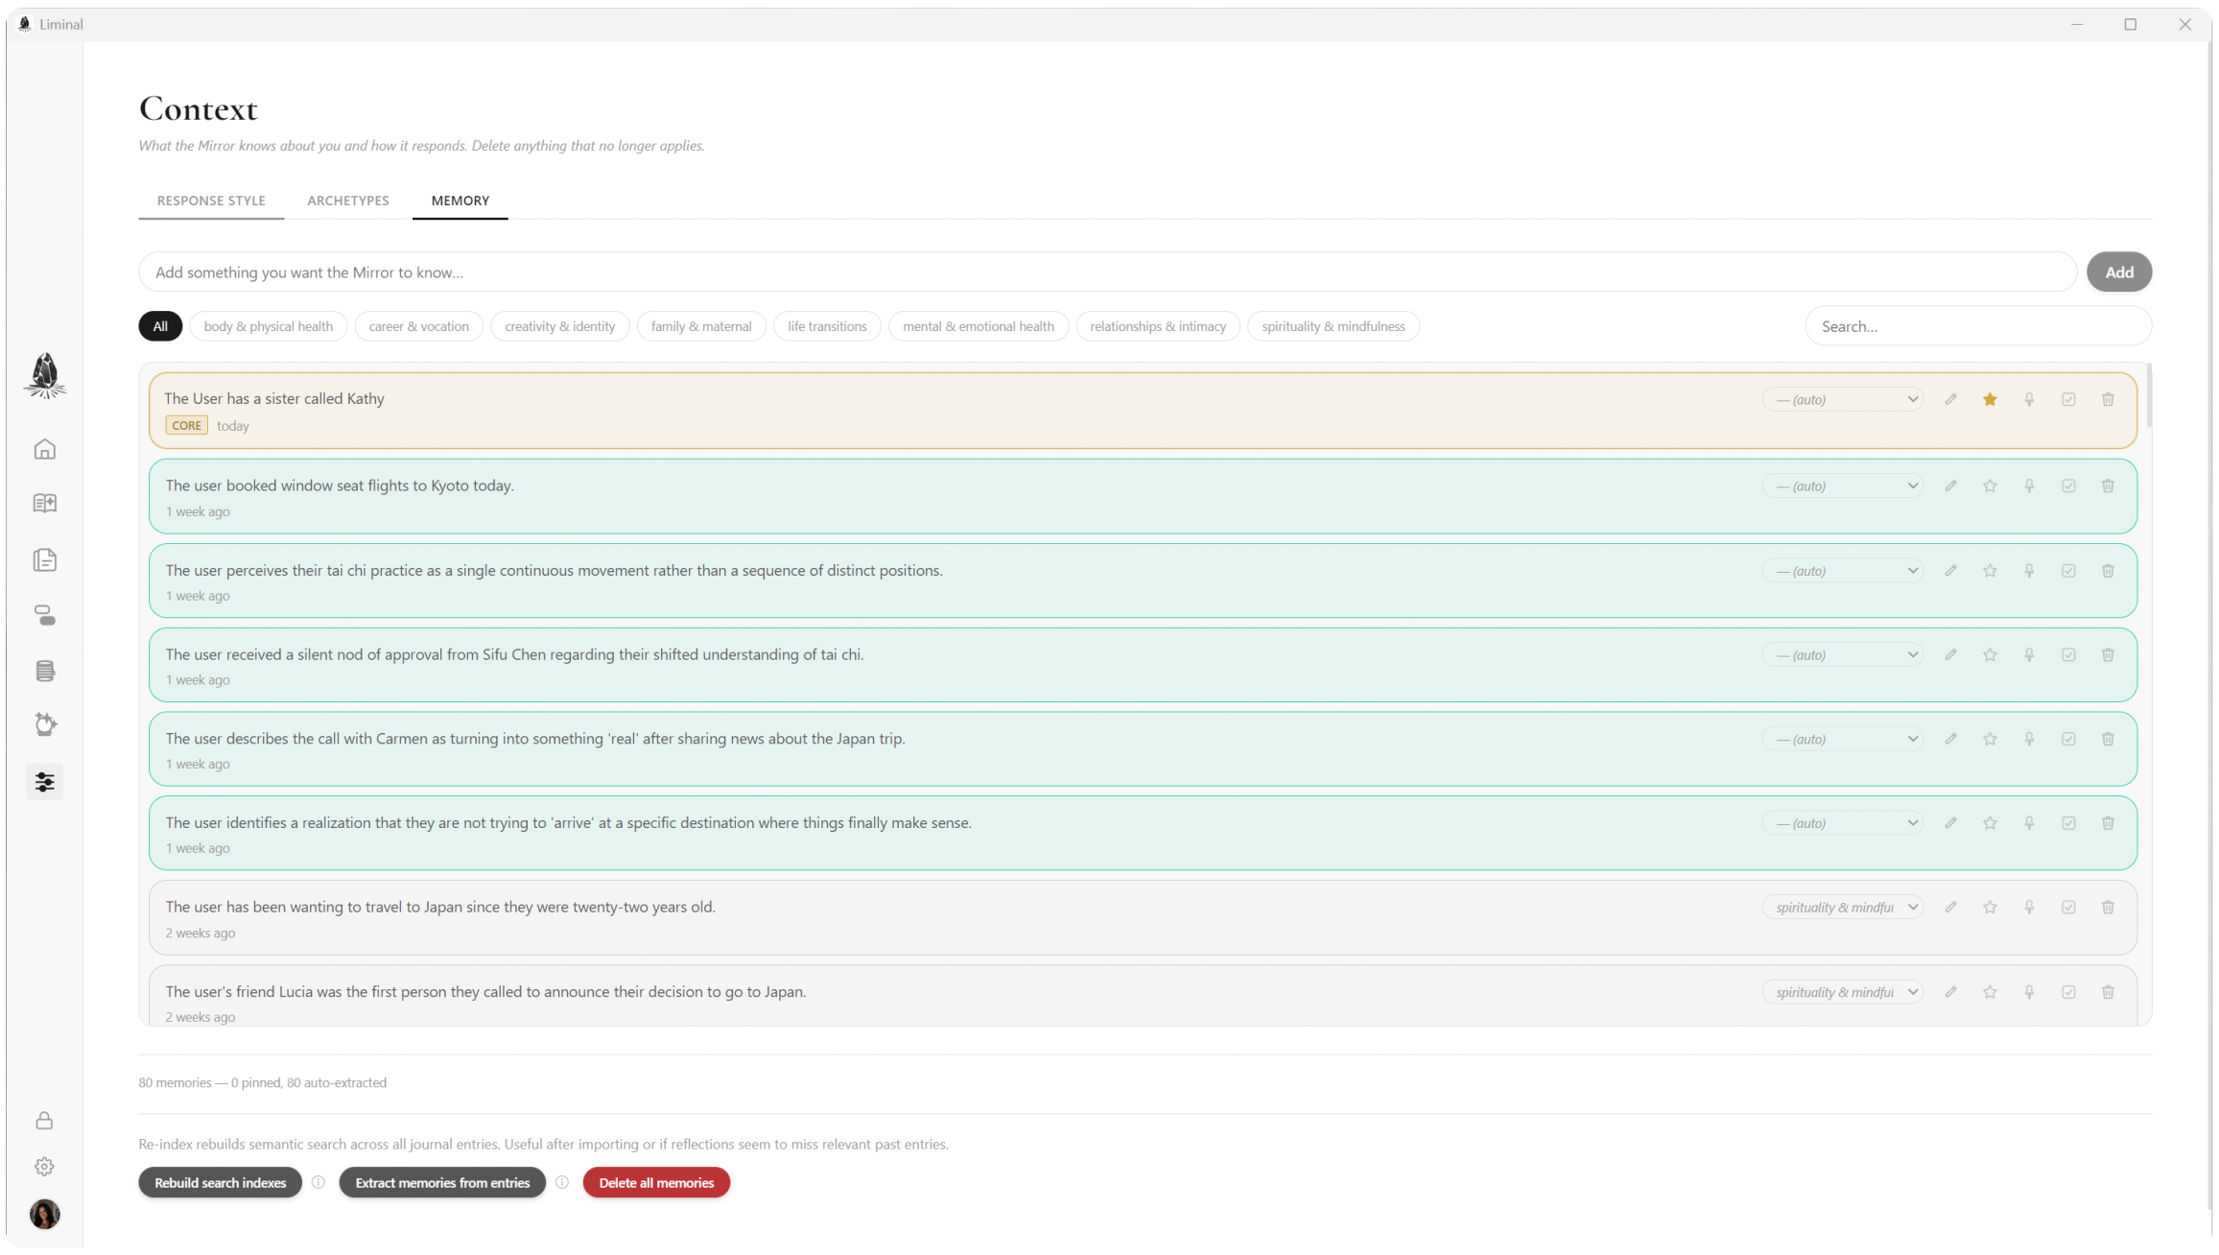Image resolution: width=2219 pixels, height=1255 pixels.
Task: Delete the 'sister called Kathy' memory
Action: pos(2108,399)
